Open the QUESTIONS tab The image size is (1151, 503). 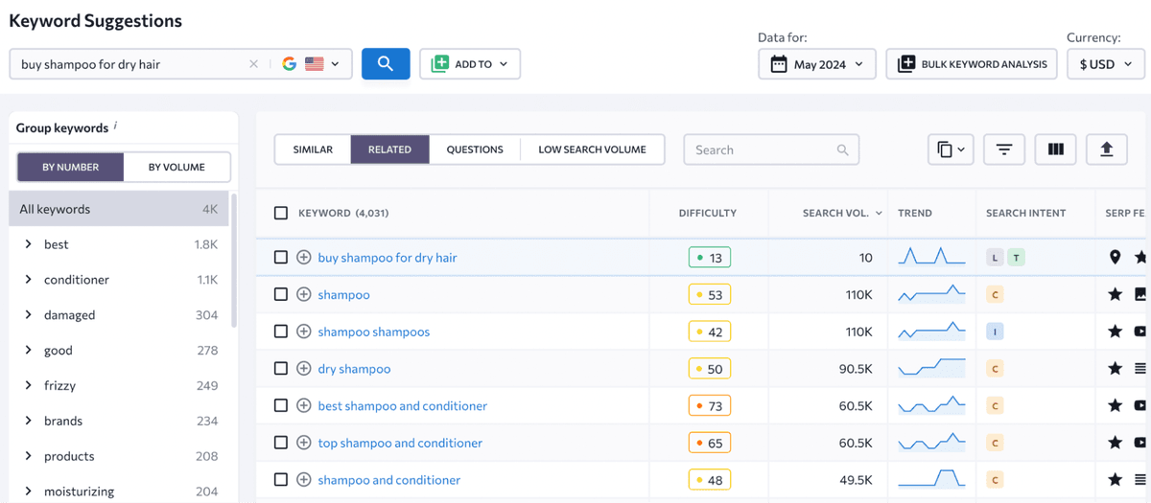475,149
